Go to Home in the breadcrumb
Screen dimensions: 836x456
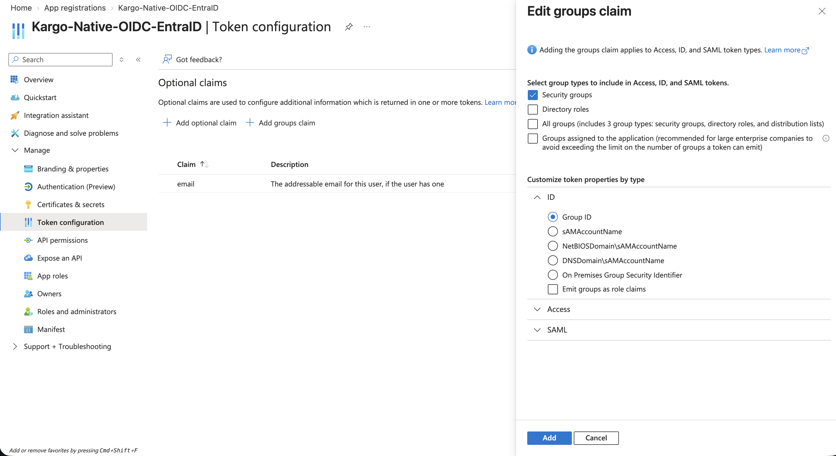(x=21, y=8)
